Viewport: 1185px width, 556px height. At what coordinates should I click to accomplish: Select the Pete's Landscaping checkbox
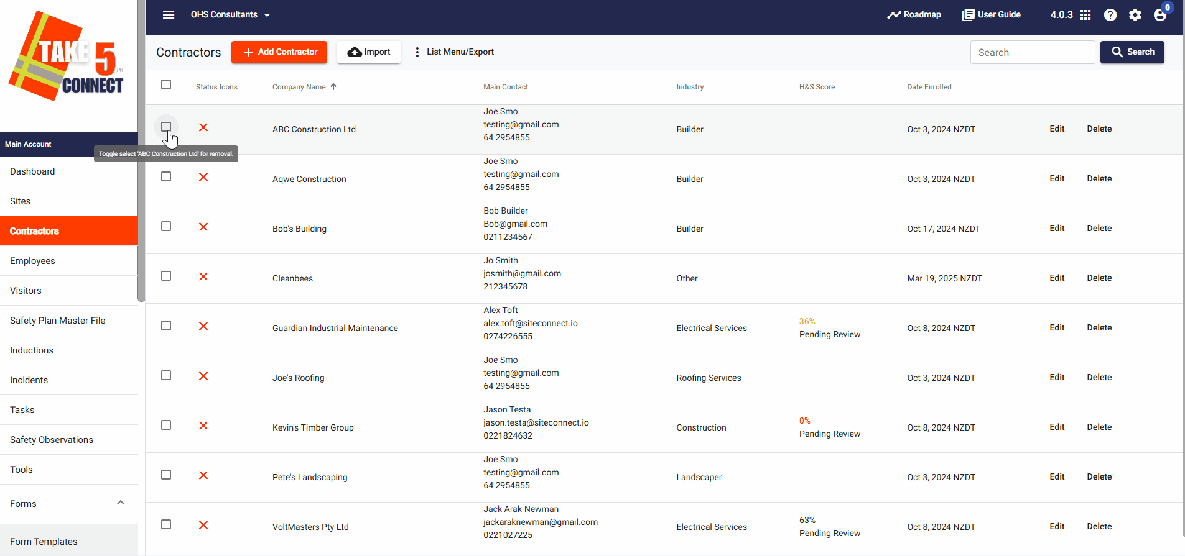[x=166, y=475]
